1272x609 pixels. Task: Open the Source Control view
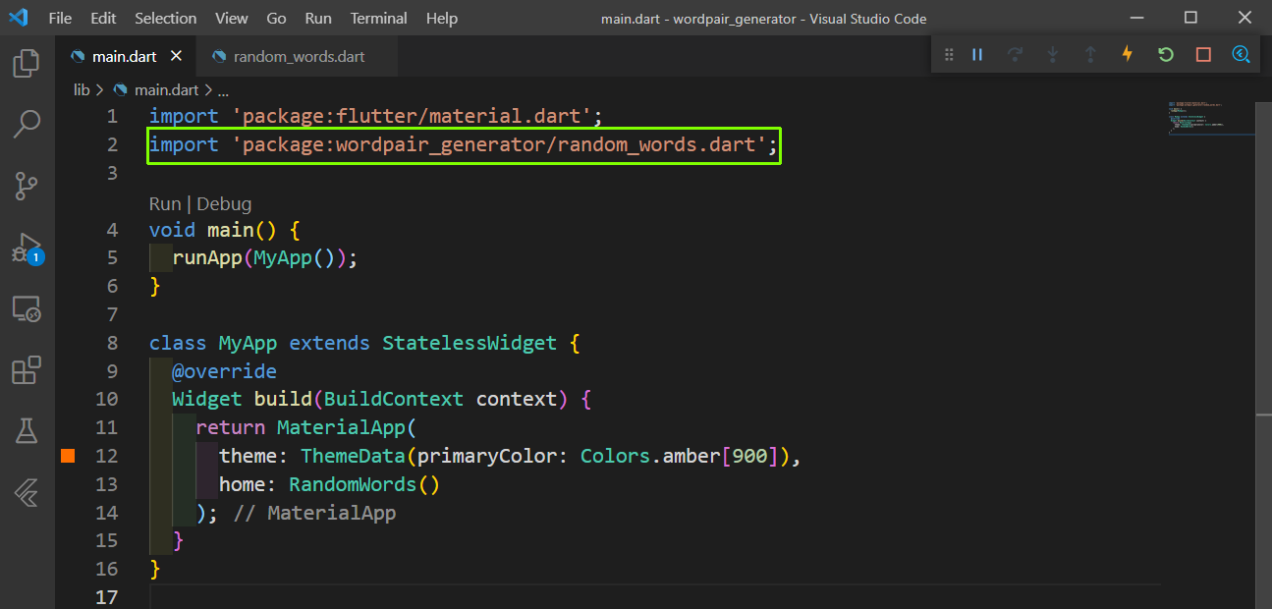point(27,186)
